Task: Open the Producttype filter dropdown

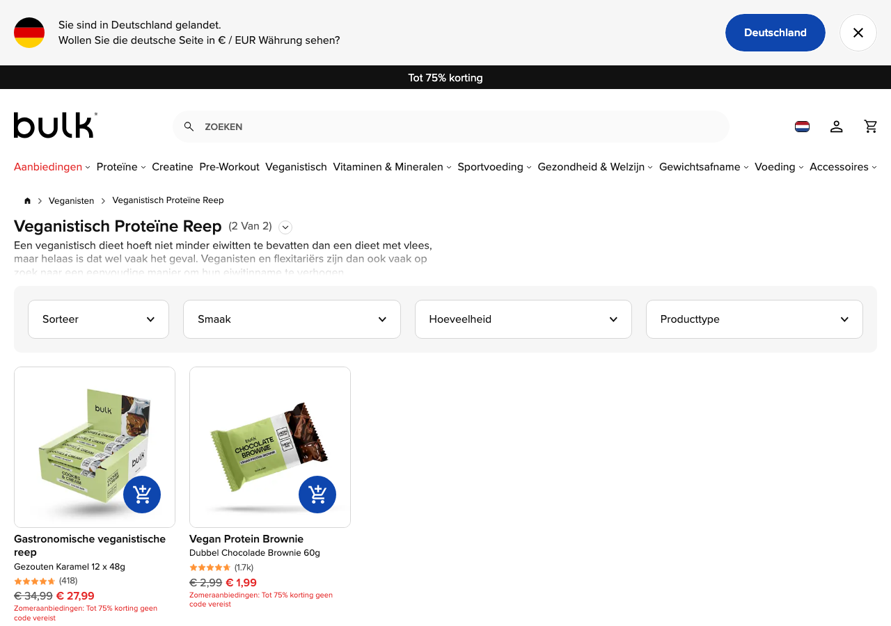Action: [x=755, y=319]
